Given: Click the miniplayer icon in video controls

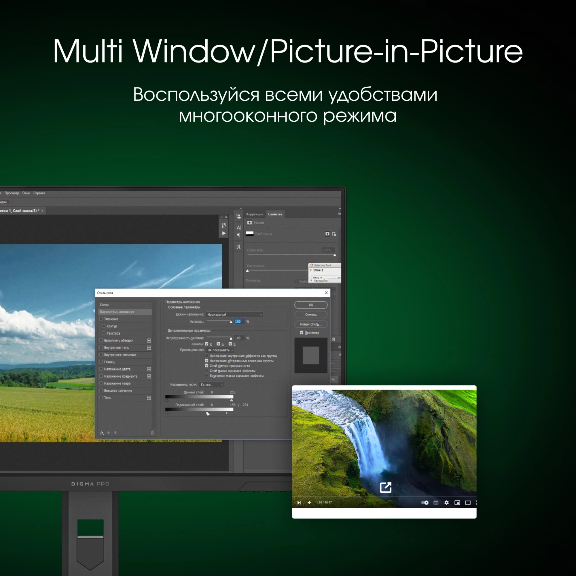Looking at the screenshot, I should click(457, 503).
